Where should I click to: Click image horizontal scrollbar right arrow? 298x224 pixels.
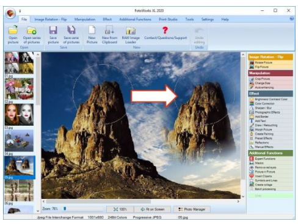[238, 201]
